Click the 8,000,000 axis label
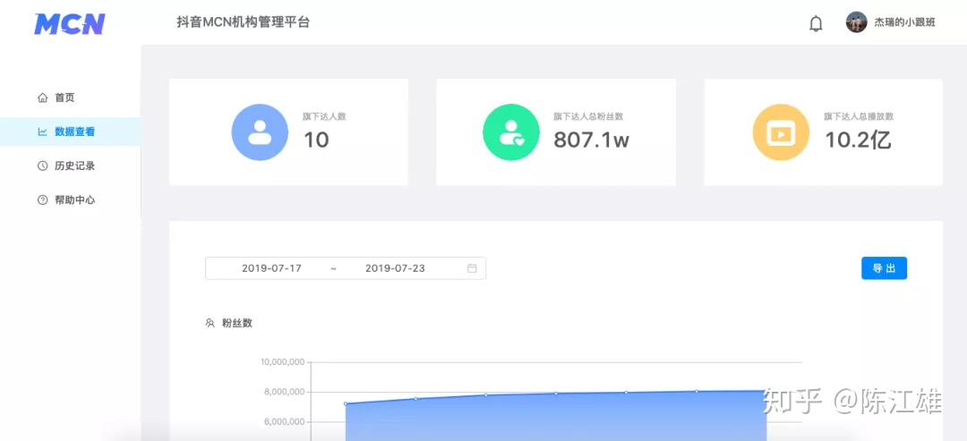Screen dimensions: 967x441 pos(285,393)
